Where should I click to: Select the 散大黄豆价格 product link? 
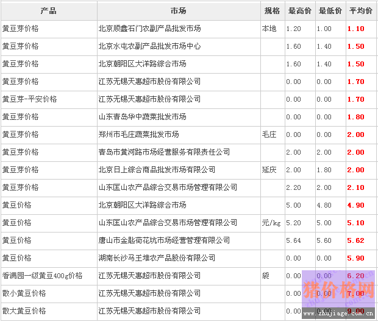pyautogui.click(x=24, y=311)
